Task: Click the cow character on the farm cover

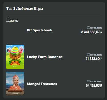Action: tap(9, 50)
